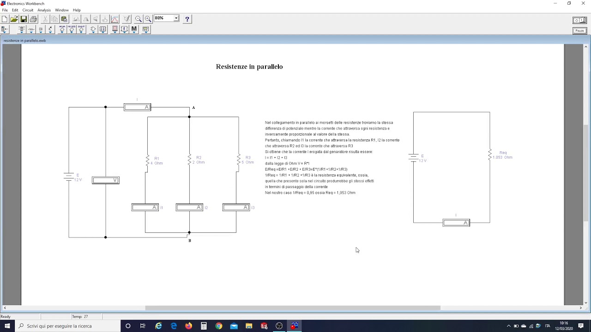591x332 pixels.
Task: Open the Mixed ICs parts bin
Action: [72, 30]
